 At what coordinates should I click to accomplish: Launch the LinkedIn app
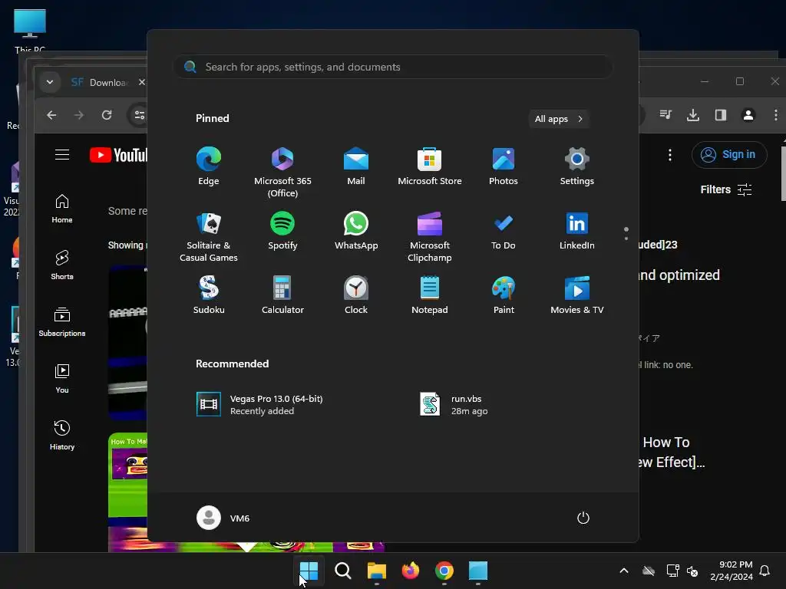pos(577,231)
